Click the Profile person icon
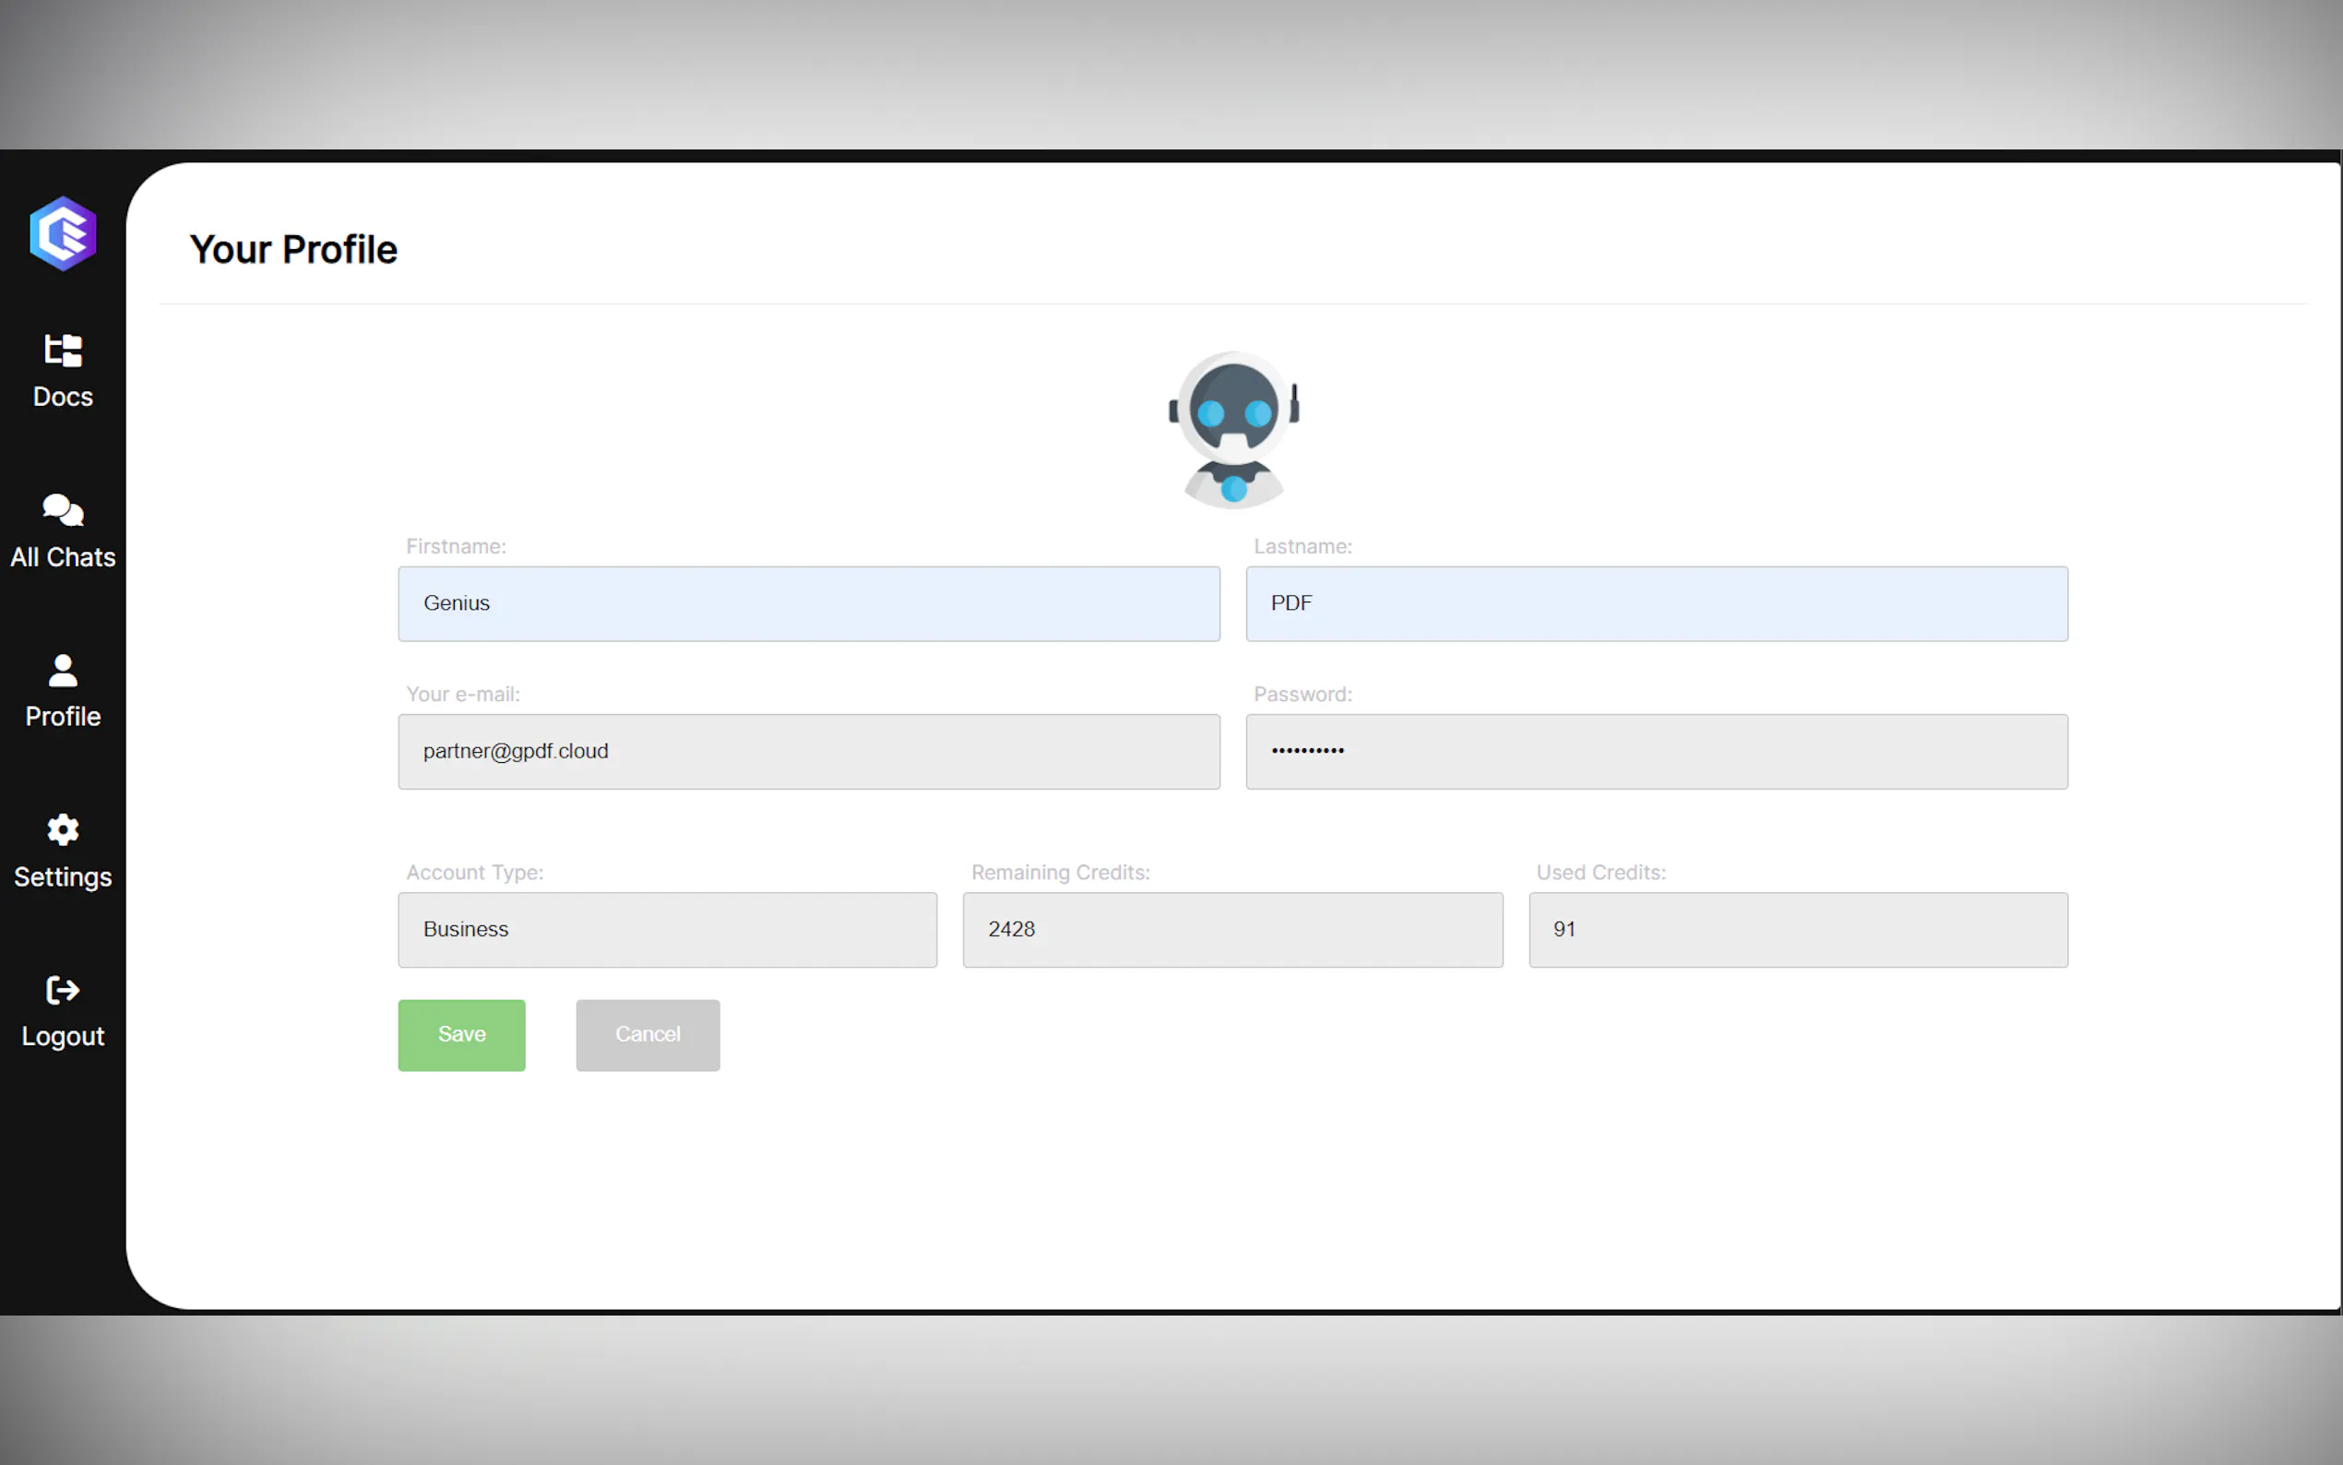 click(63, 671)
